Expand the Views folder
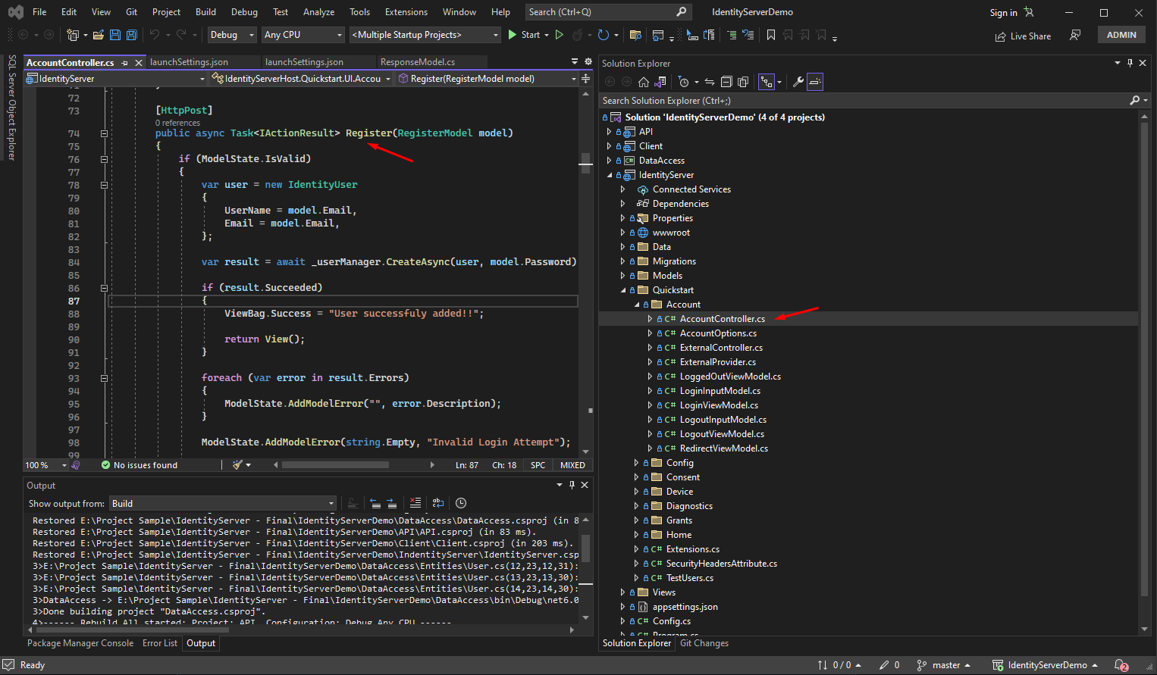1157x675 pixels. (x=622, y=592)
